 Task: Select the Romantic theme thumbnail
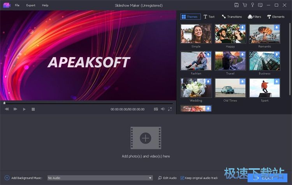point(264,34)
